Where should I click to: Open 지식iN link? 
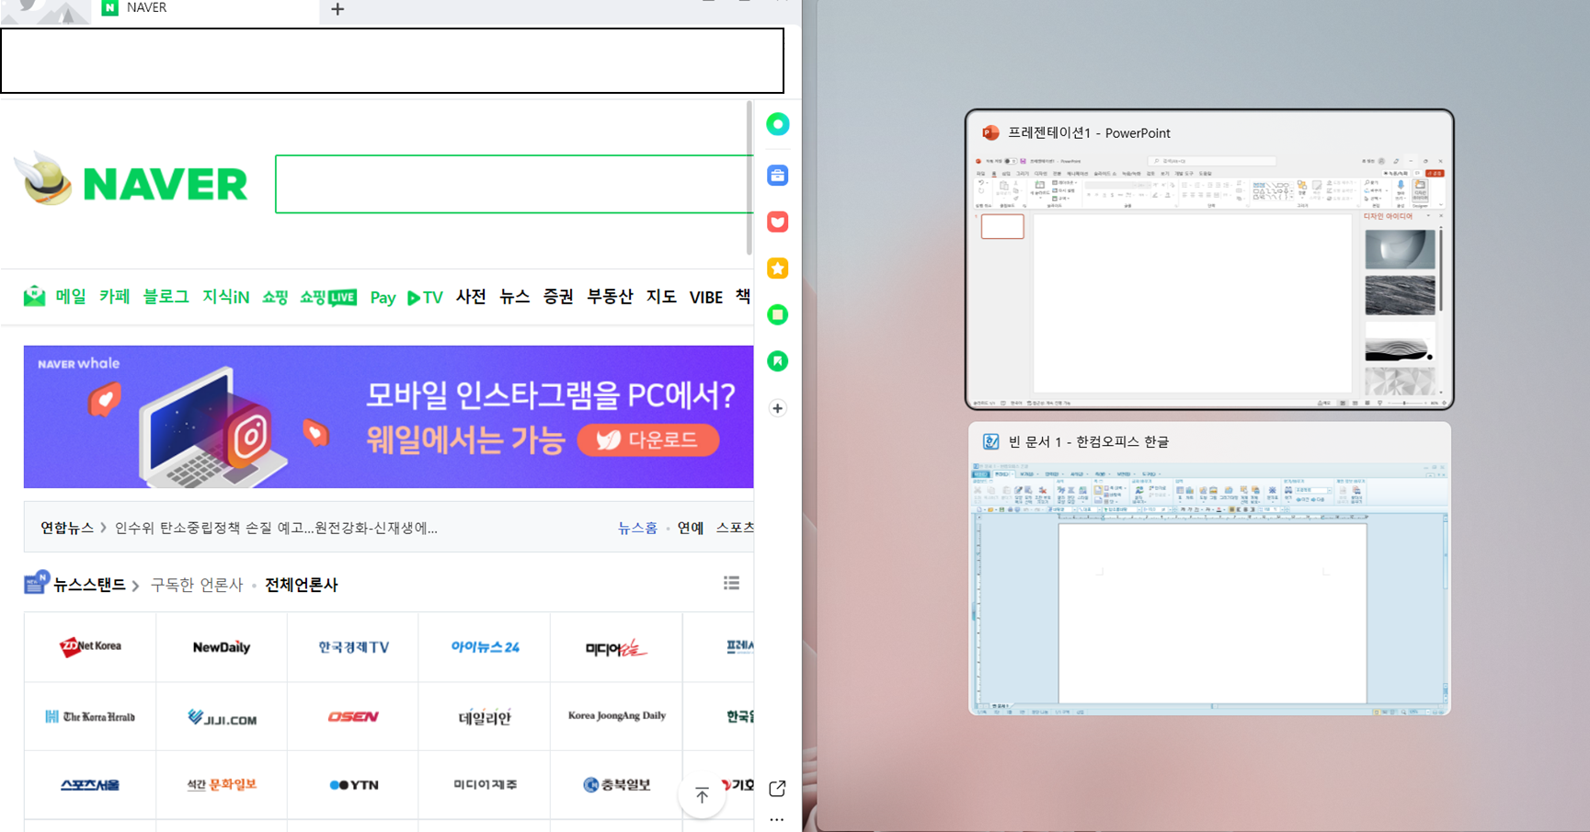pyautogui.click(x=225, y=297)
